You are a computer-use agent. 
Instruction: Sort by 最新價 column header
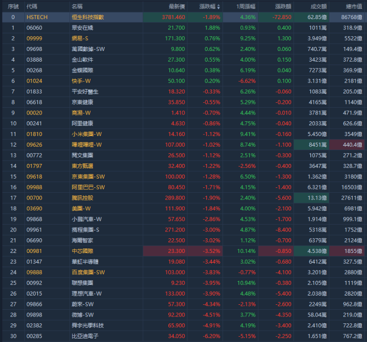pos(177,6)
